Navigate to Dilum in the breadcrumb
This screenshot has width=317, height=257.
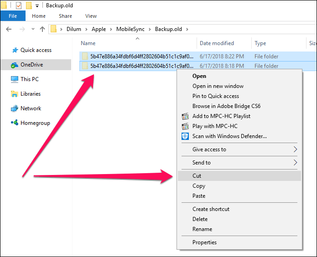point(74,29)
